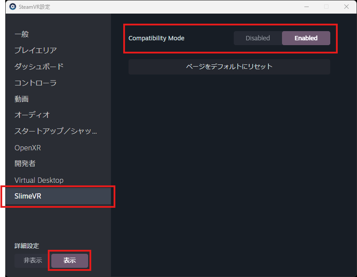Image resolution: width=357 pixels, height=277 pixels.
Task: Click the Compatibility Mode label
Action: [157, 38]
